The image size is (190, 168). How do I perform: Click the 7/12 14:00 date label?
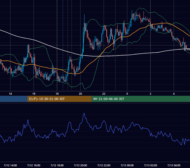point(10,165)
